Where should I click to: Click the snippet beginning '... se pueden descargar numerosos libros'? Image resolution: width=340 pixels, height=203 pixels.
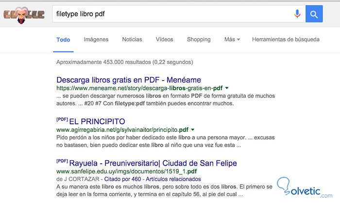pos(166,100)
